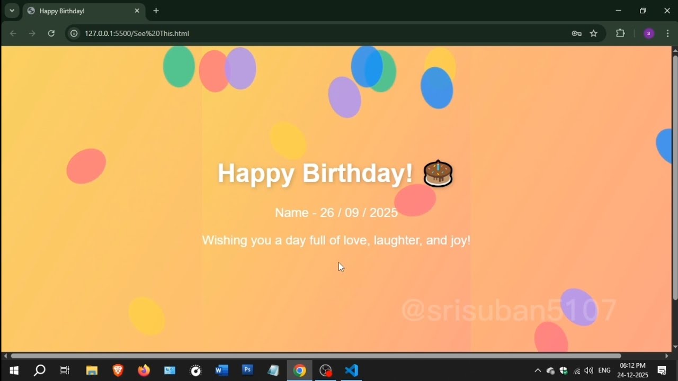Viewport: 678px width, 381px height.
Task: Open the volume speaker tray icon
Action: 589,370
